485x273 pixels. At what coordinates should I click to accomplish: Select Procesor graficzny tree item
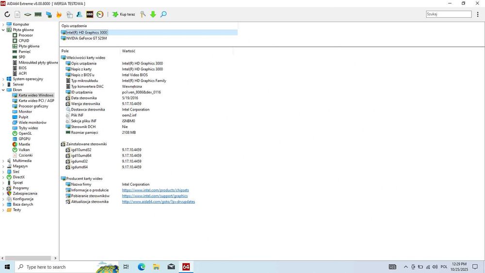(x=33, y=106)
